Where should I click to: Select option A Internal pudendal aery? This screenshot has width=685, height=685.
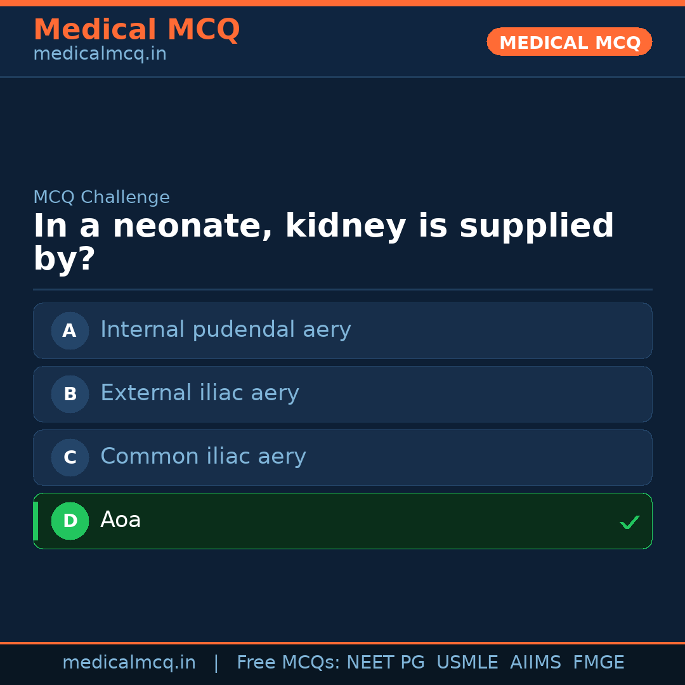coord(342,330)
